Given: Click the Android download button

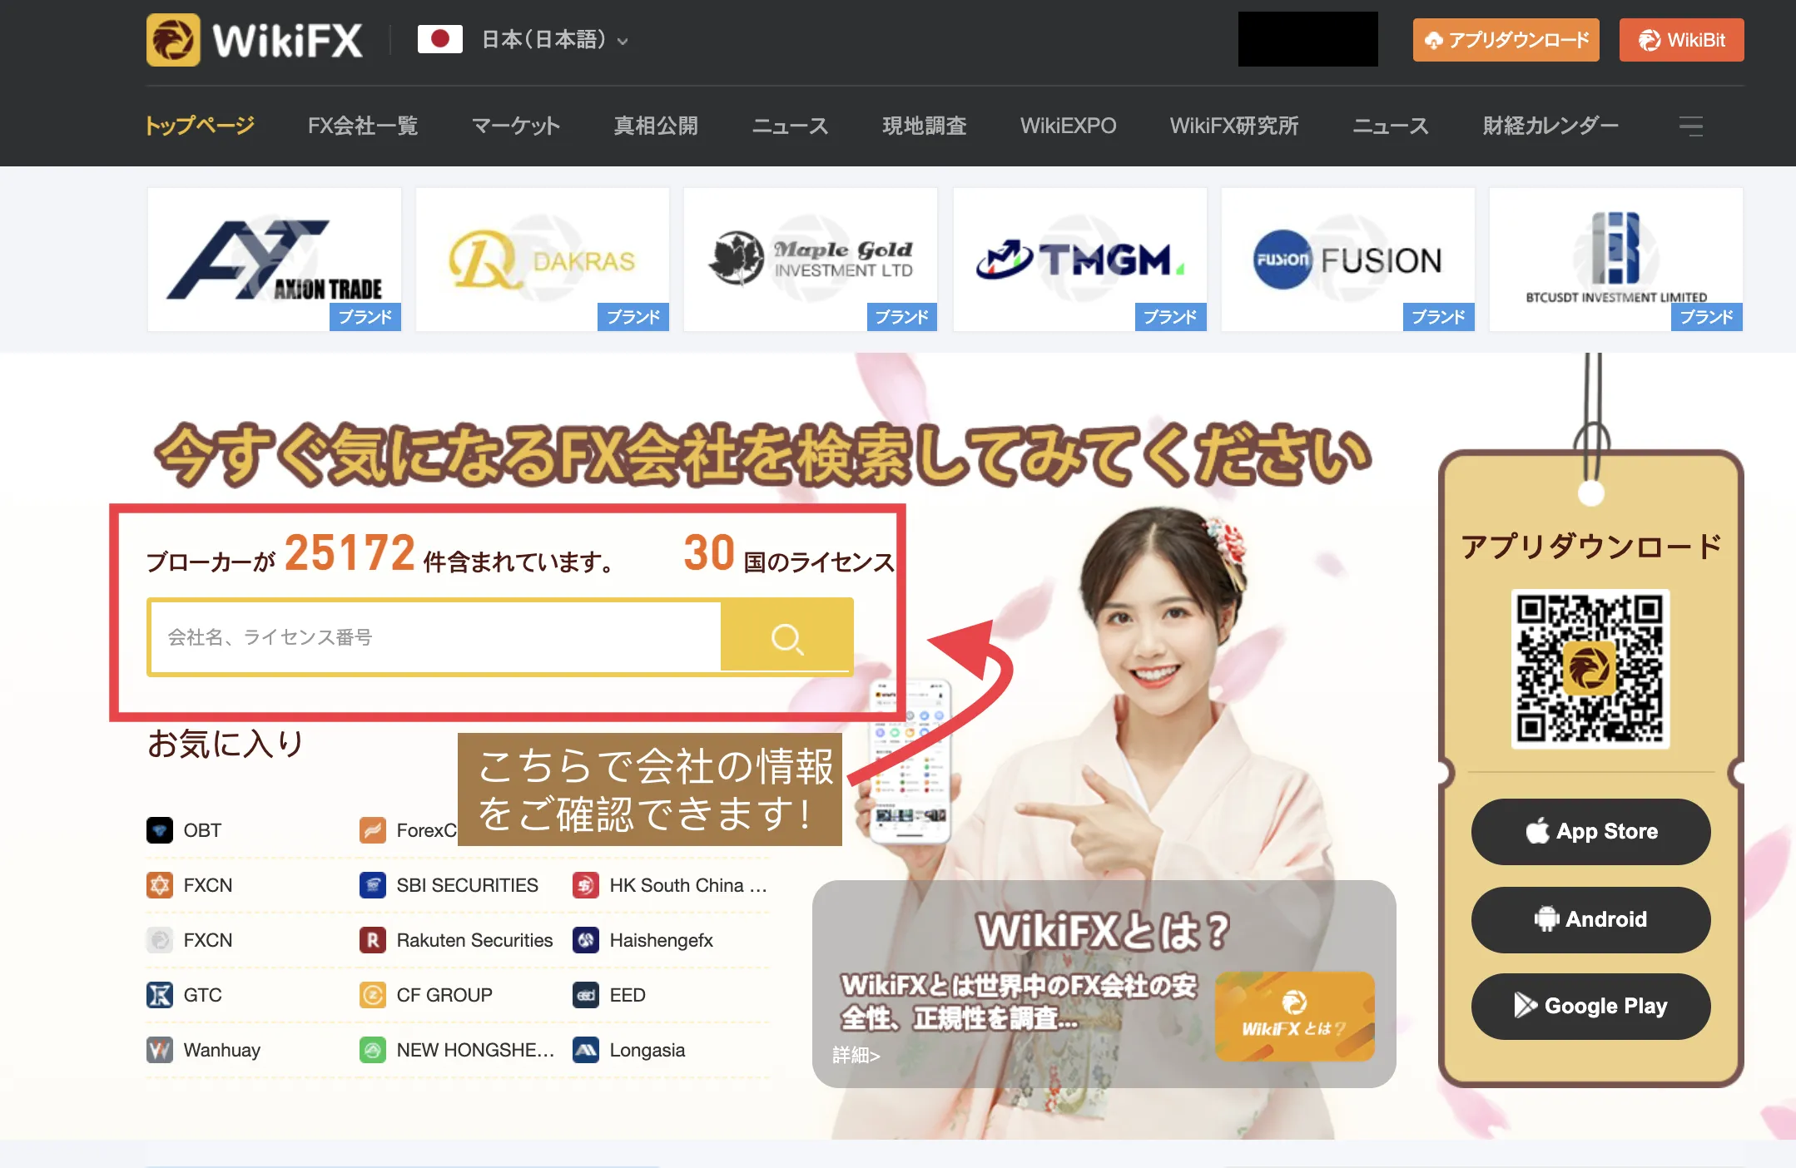Looking at the screenshot, I should click(1590, 919).
